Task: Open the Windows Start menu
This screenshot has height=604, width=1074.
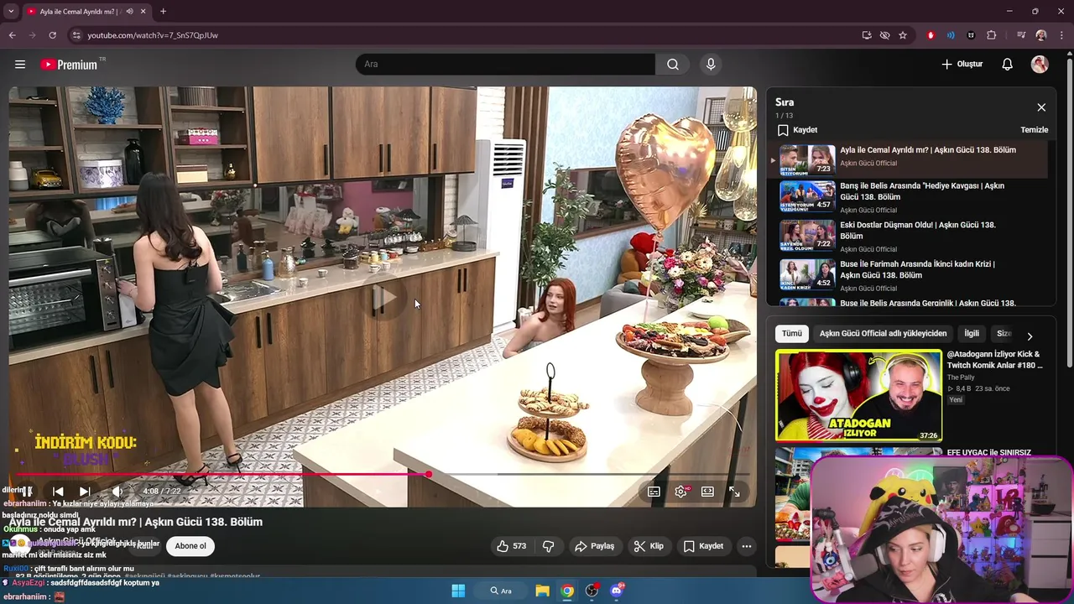Action: coord(458,591)
